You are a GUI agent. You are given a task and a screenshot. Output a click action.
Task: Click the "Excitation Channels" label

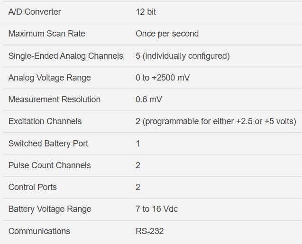tap(45, 121)
